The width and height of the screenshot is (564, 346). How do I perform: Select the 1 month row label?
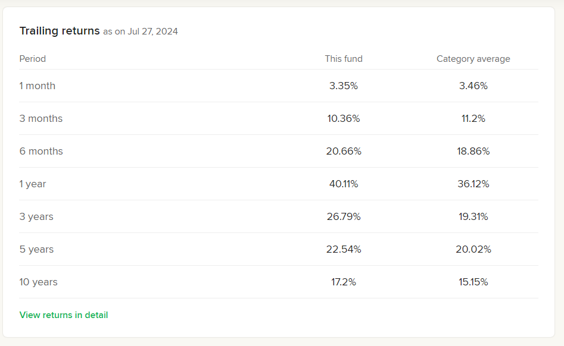tap(38, 86)
